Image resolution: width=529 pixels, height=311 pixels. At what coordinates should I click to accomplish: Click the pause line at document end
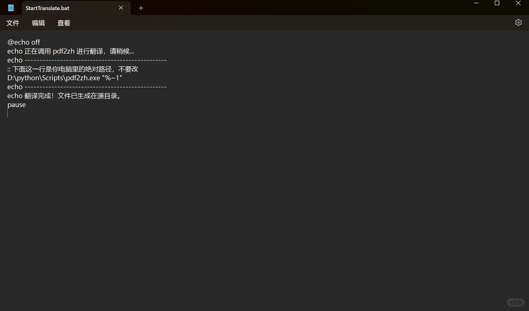click(x=16, y=105)
